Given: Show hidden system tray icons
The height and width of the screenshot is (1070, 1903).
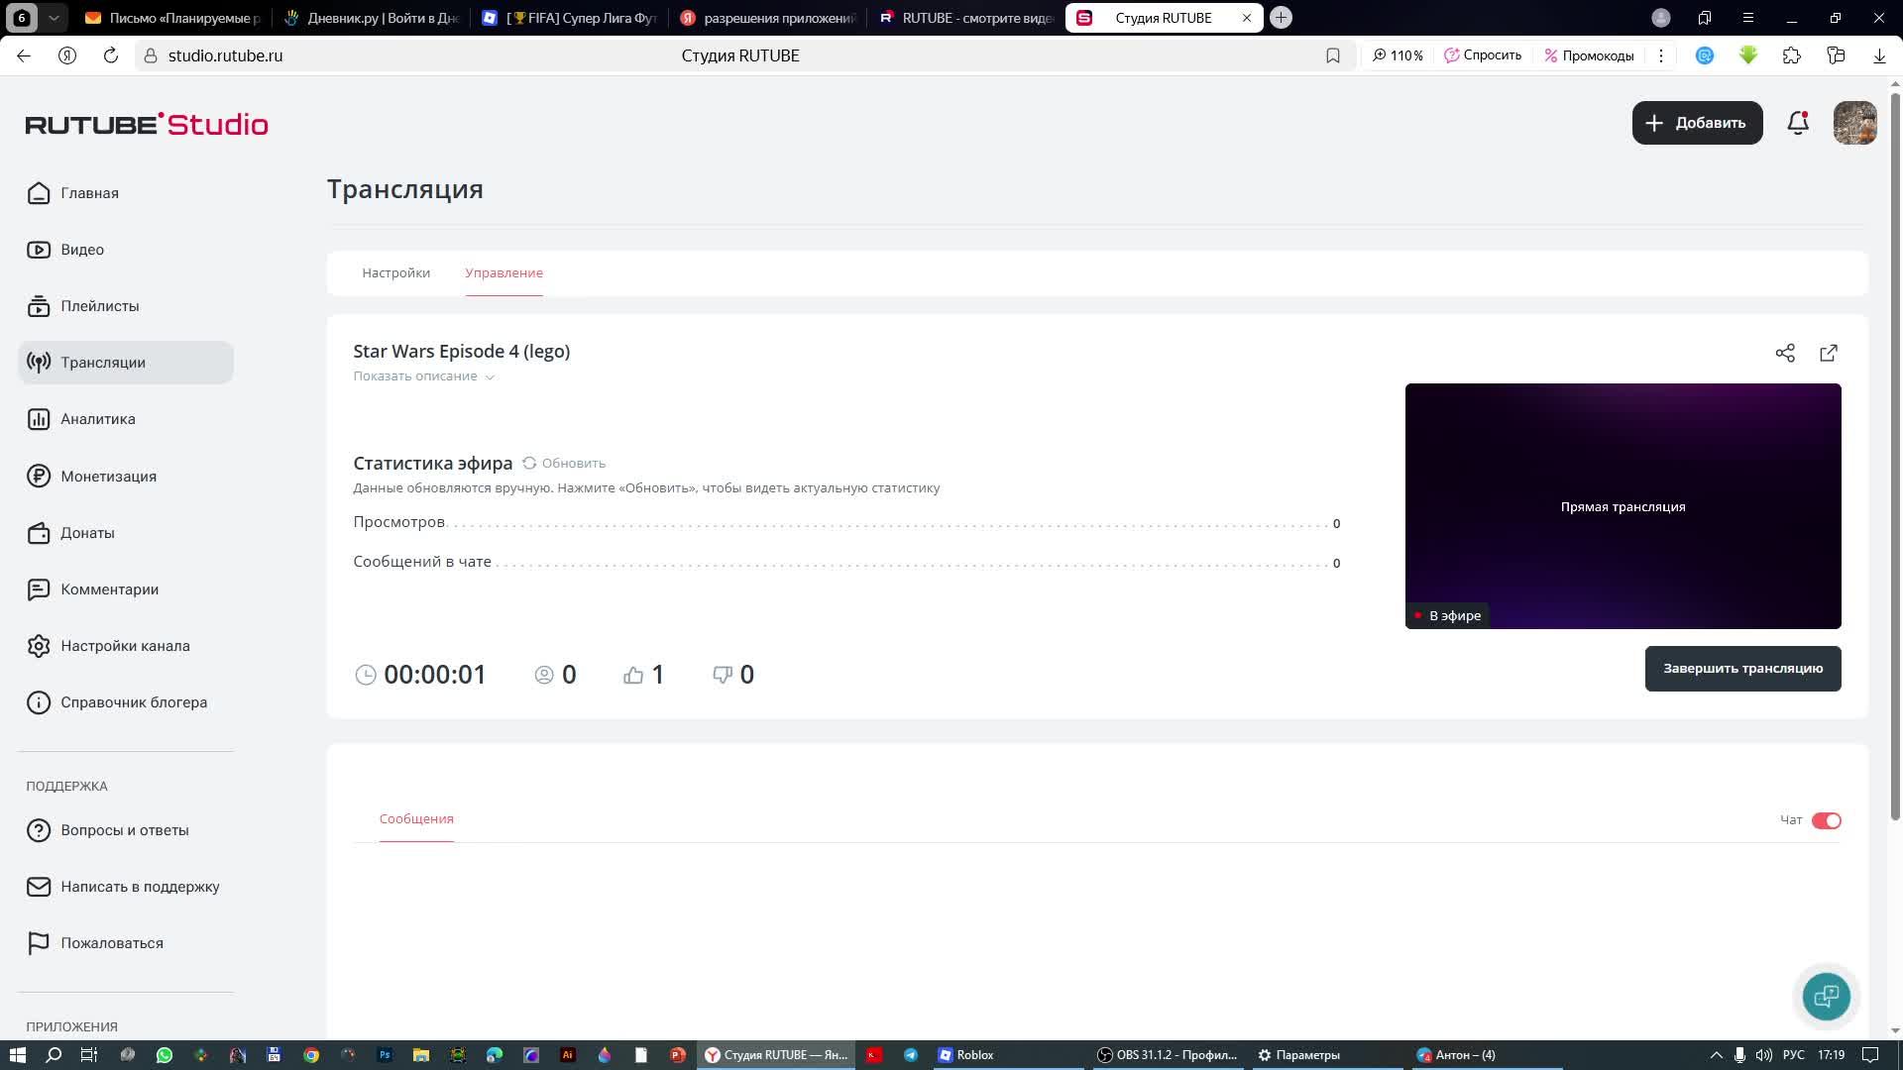Looking at the screenshot, I should click(x=1717, y=1055).
